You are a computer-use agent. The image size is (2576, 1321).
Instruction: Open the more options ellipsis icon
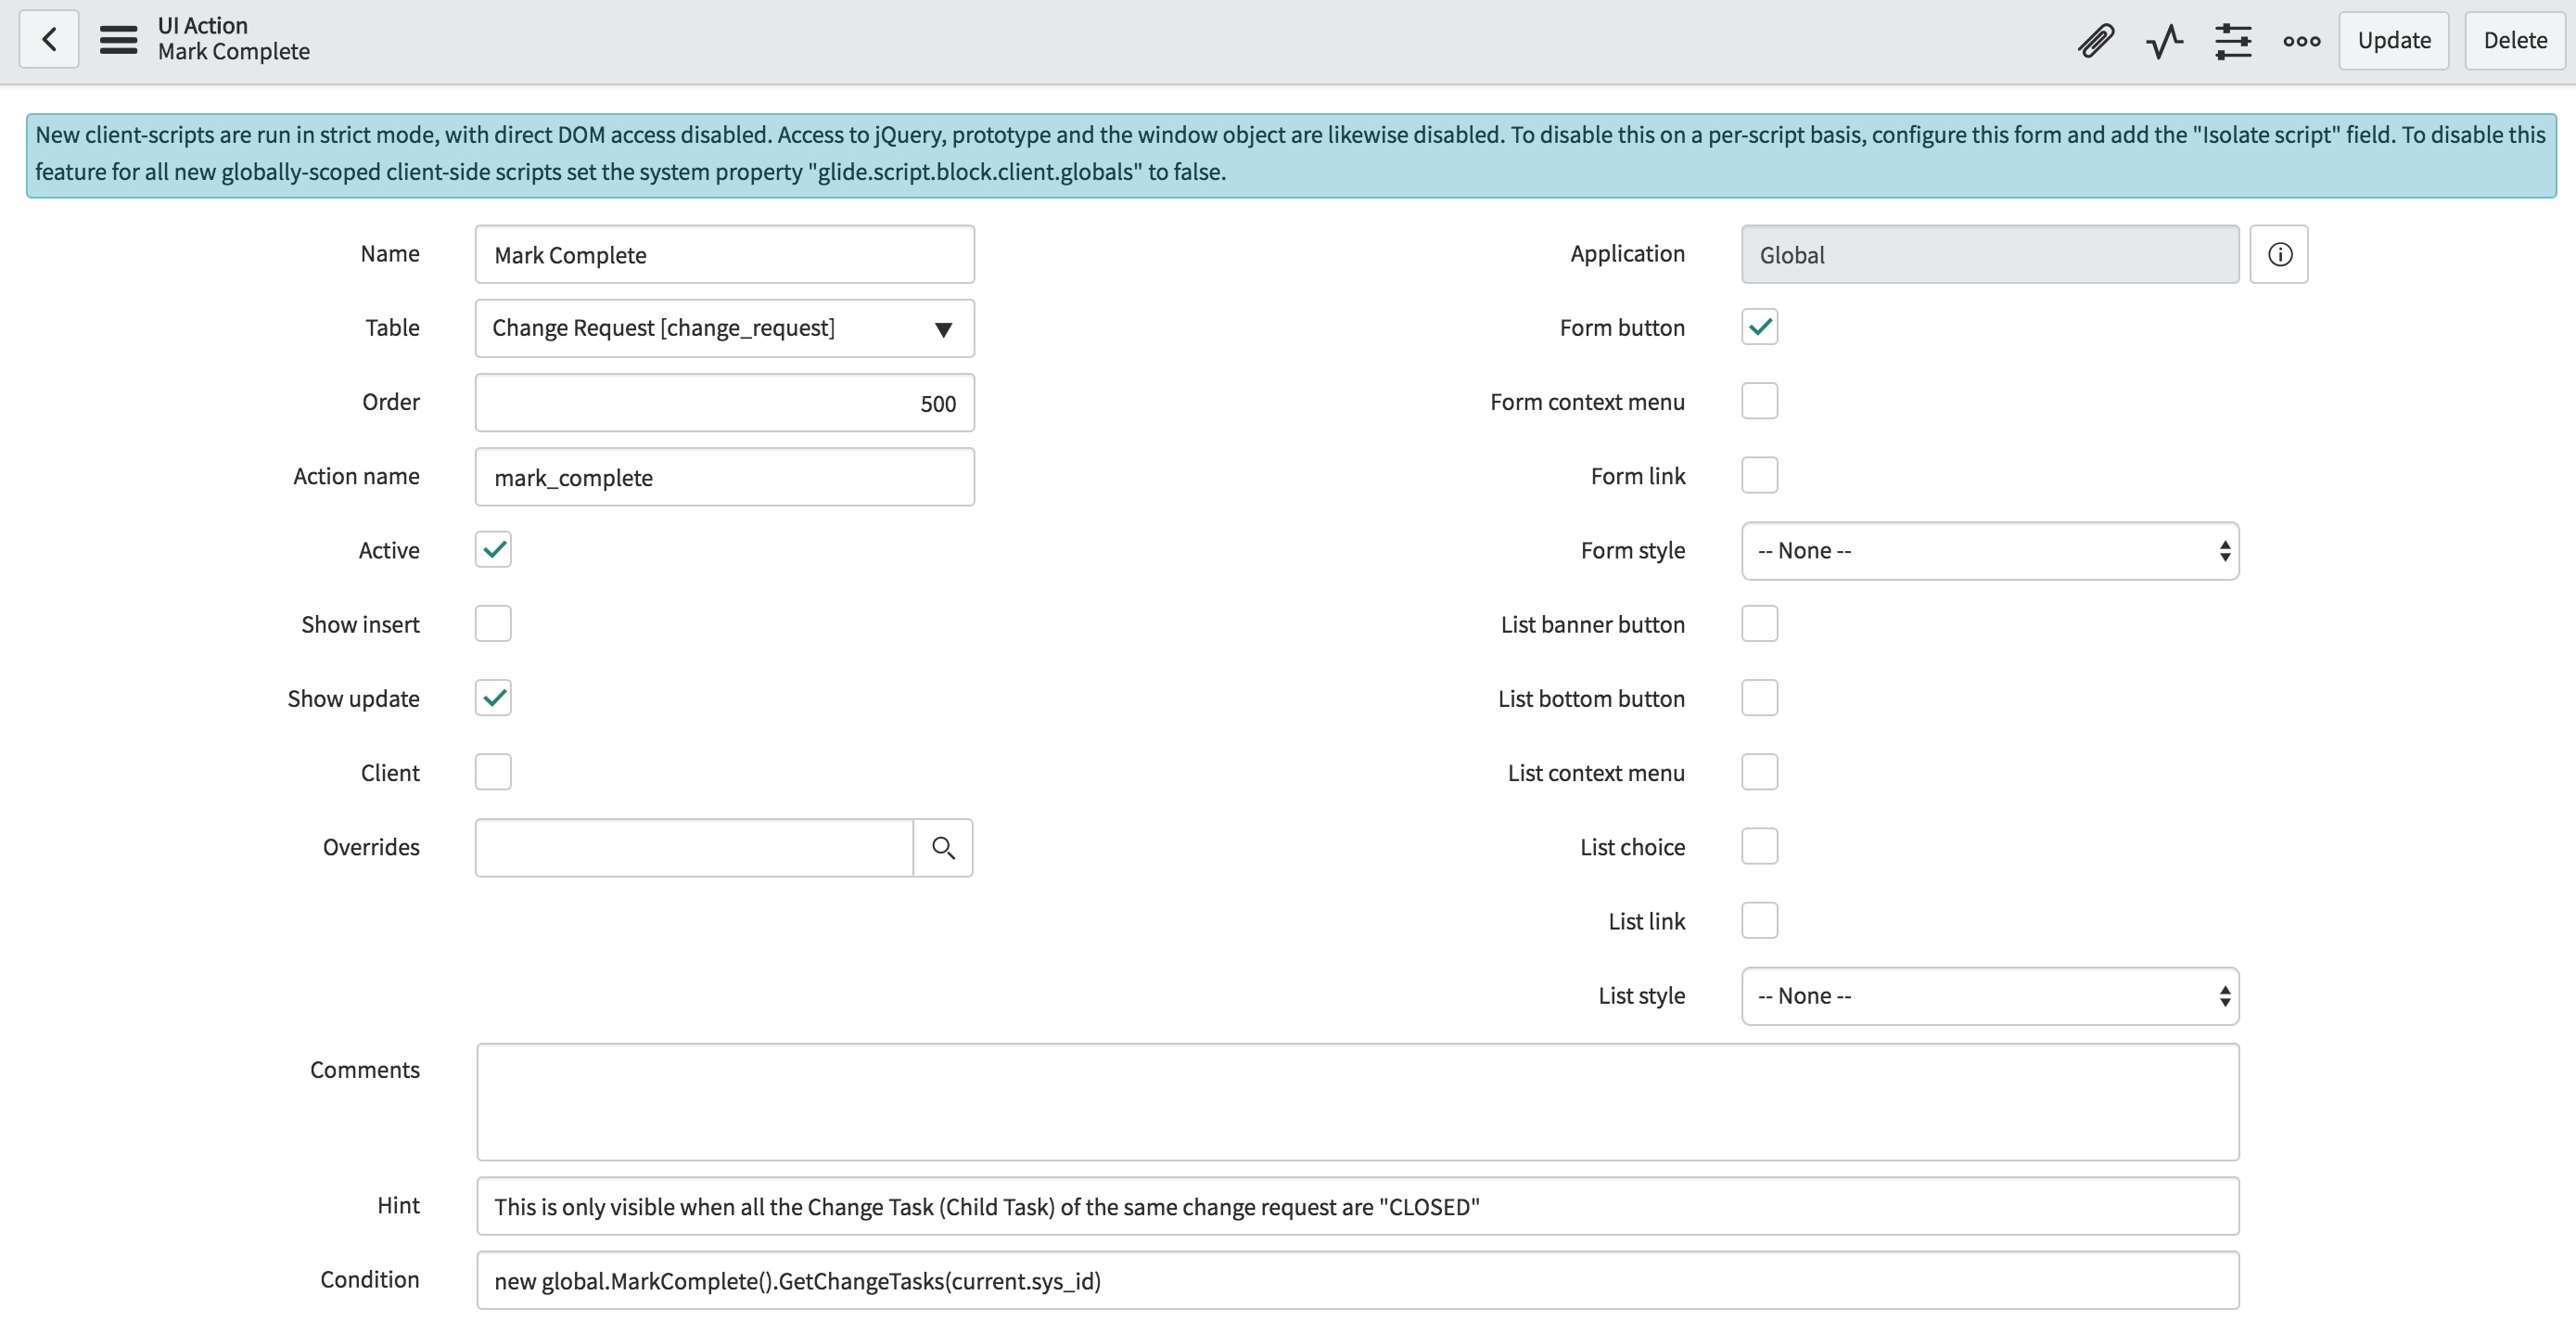(x=2301, y=41)
